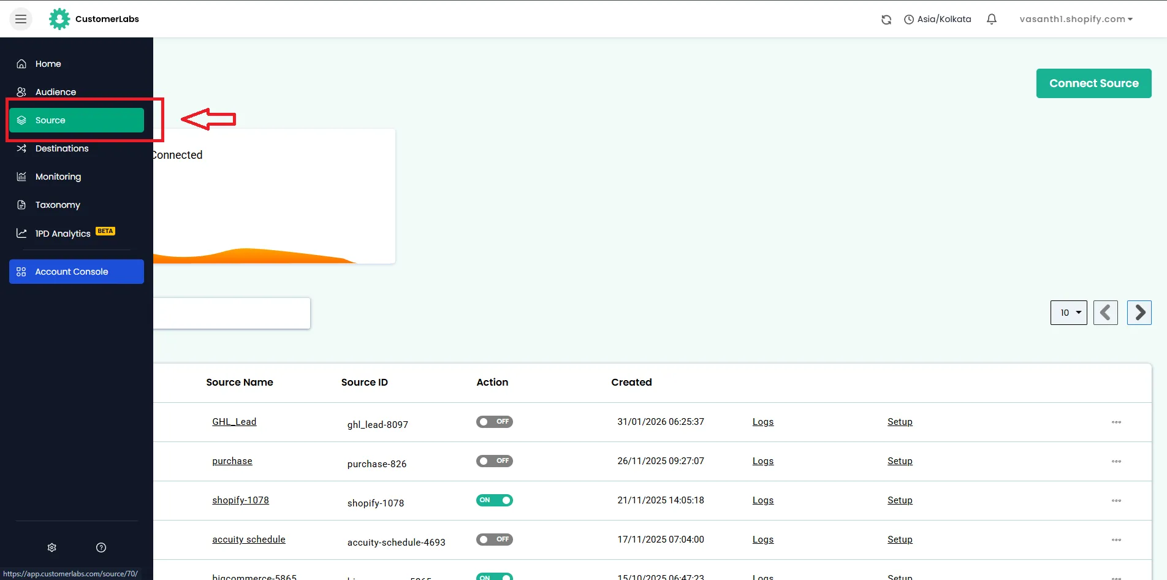
Task: Click Created column header
Action: (x=631, y=382)
